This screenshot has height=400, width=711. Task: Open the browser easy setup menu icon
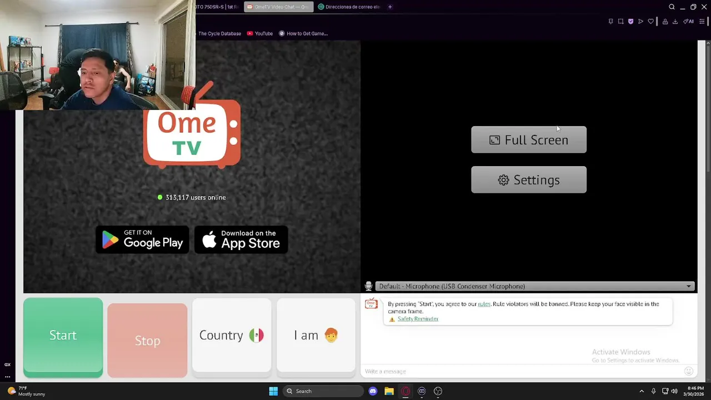702,22
